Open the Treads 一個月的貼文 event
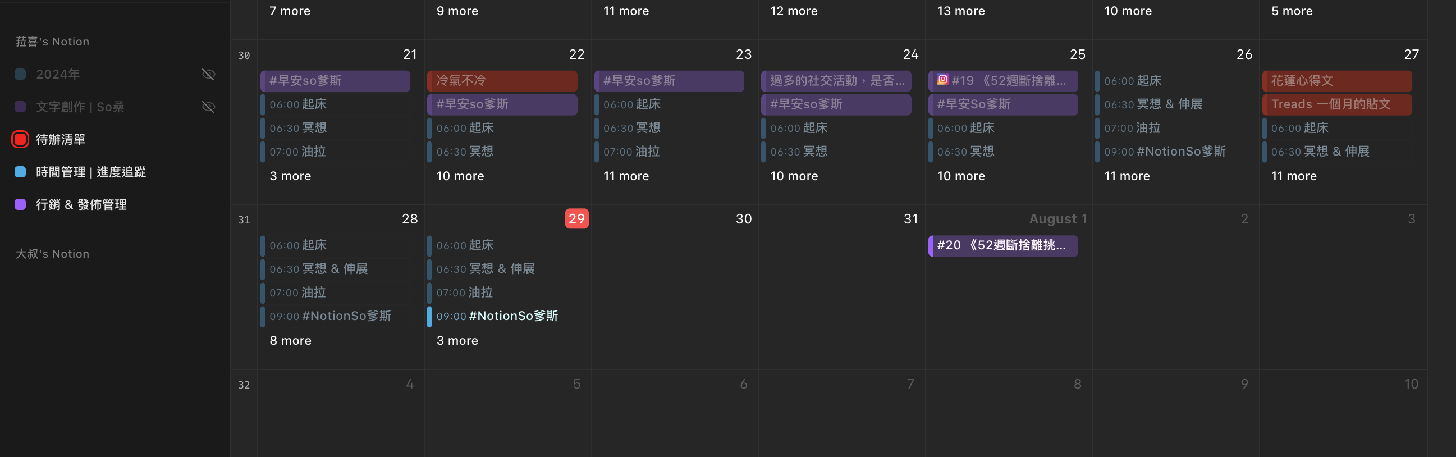 click(1336, 104)
